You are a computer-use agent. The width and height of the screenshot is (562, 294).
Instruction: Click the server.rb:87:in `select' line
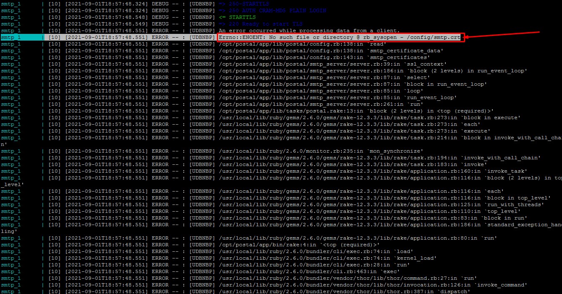click(325, 77)
